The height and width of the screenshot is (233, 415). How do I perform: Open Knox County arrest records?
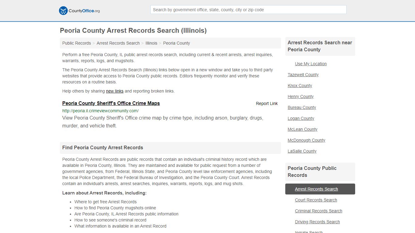300,86
